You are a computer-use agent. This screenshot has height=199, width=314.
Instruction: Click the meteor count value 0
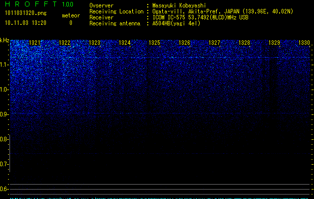pos(71,23)
